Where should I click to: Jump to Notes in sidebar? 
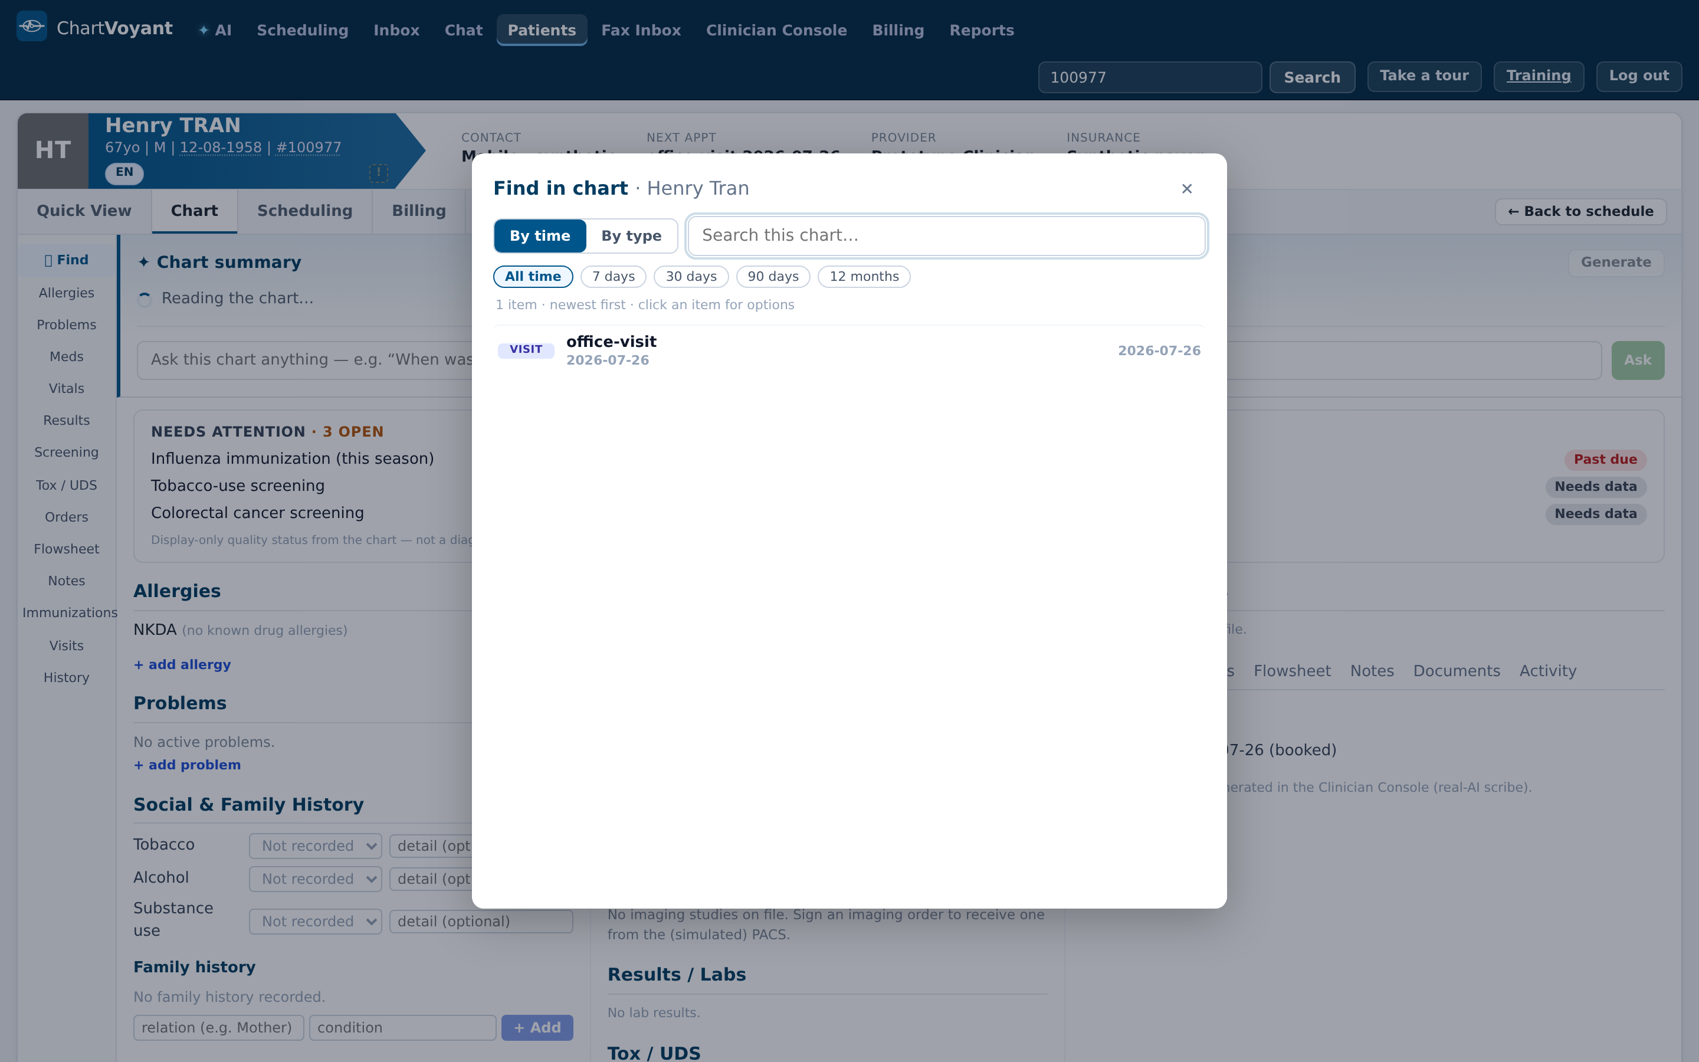67,581
